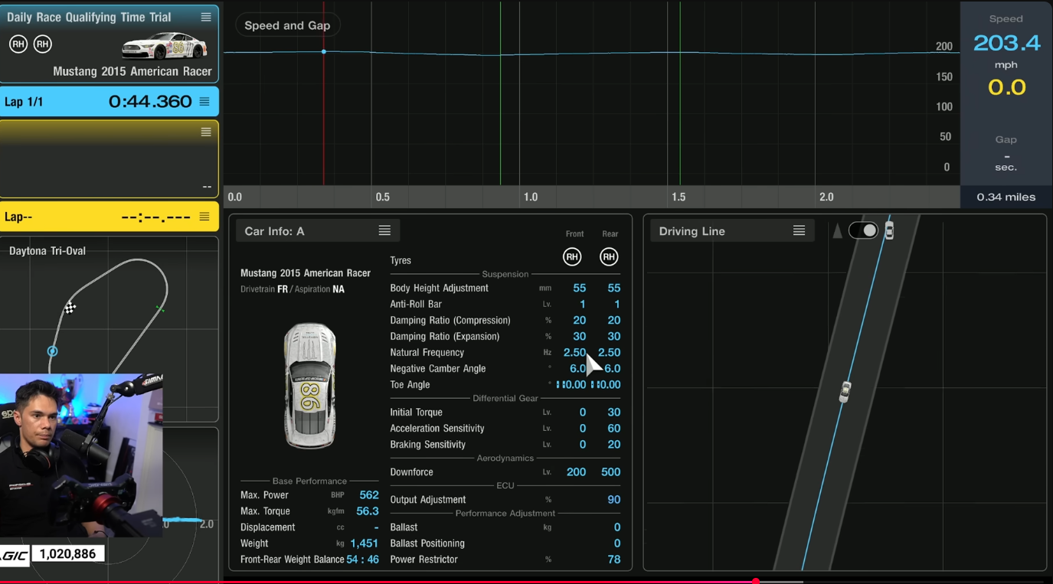Screen dimensions: 1053x584
Task: Click the Front Body Height Adjustment value
Action: [x=579, y=288]
